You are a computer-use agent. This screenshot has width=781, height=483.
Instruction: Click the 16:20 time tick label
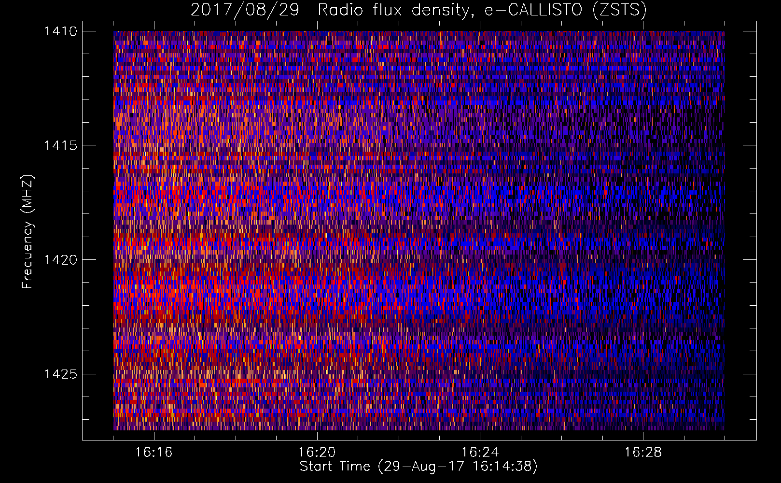pyautogui.click(x=317, y=453)
